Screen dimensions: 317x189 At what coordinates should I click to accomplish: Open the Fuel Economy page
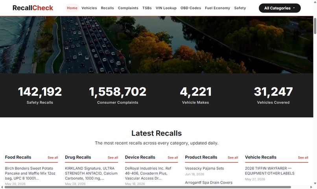point(217,8)
